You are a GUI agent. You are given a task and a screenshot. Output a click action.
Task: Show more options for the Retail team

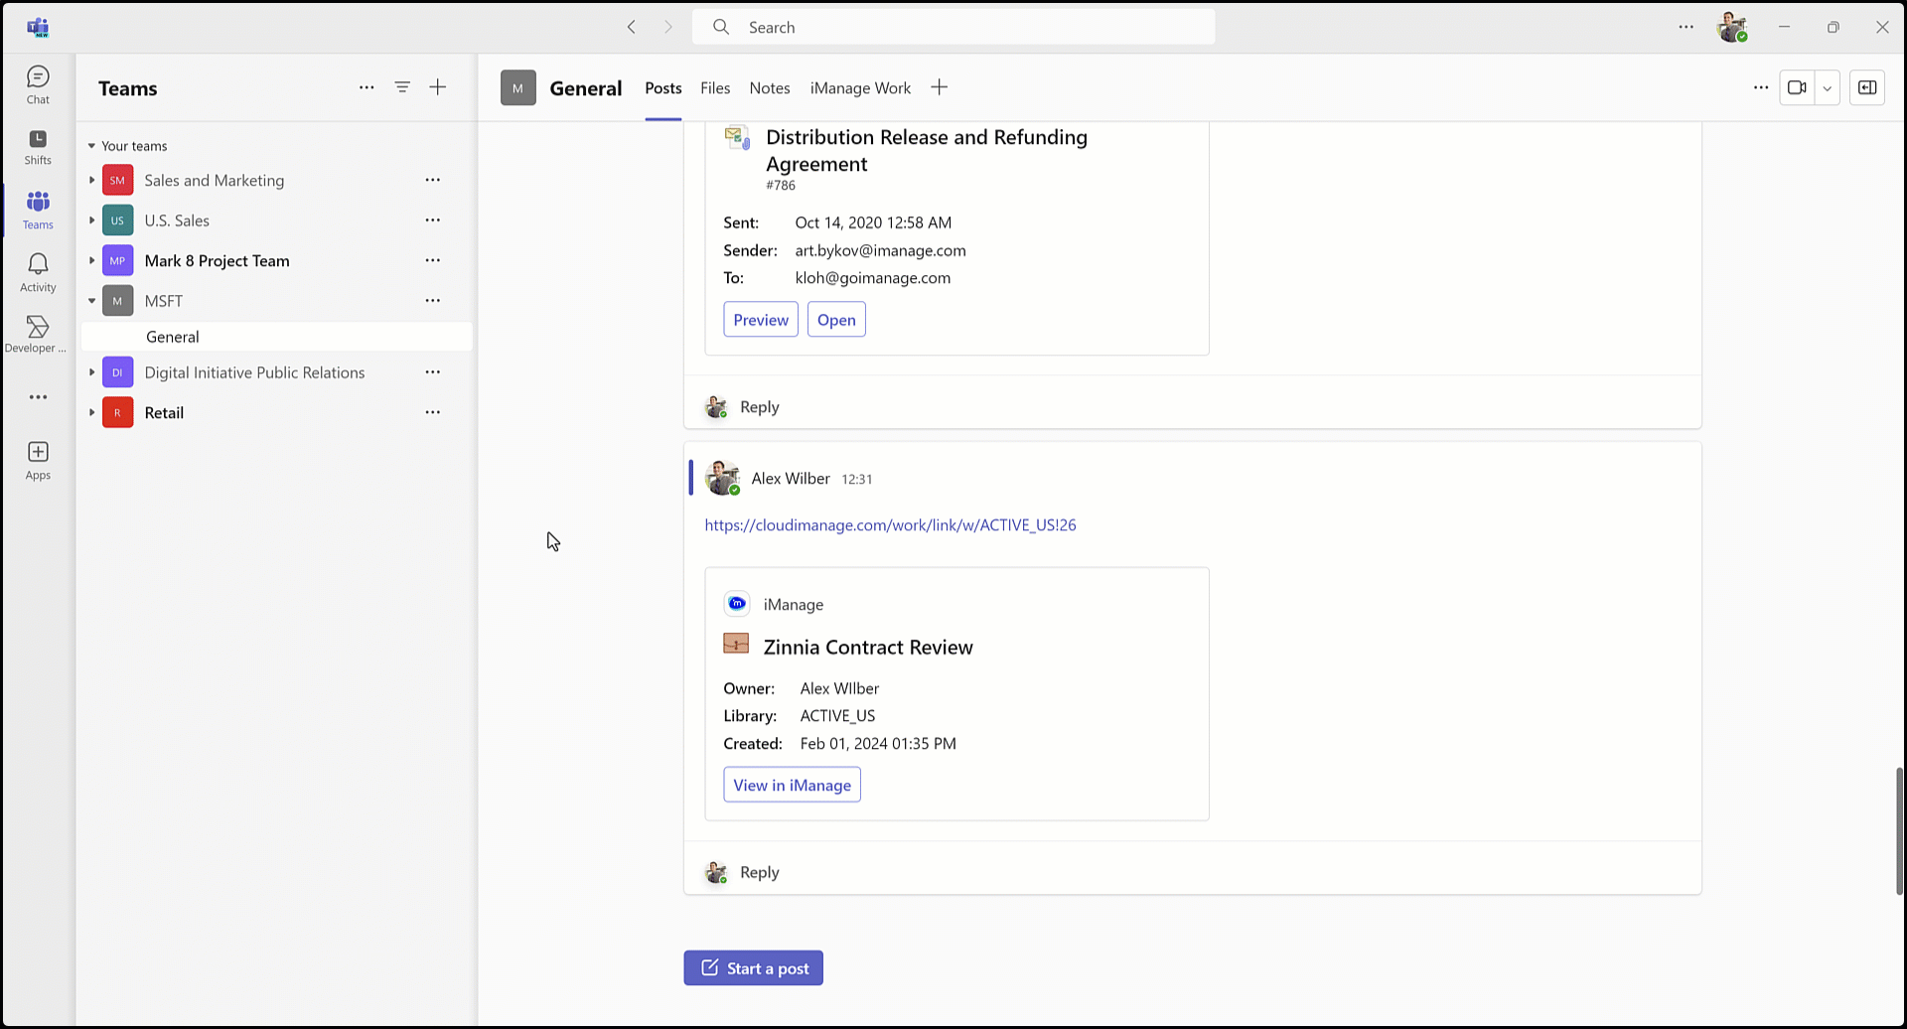tap(432, 411)
